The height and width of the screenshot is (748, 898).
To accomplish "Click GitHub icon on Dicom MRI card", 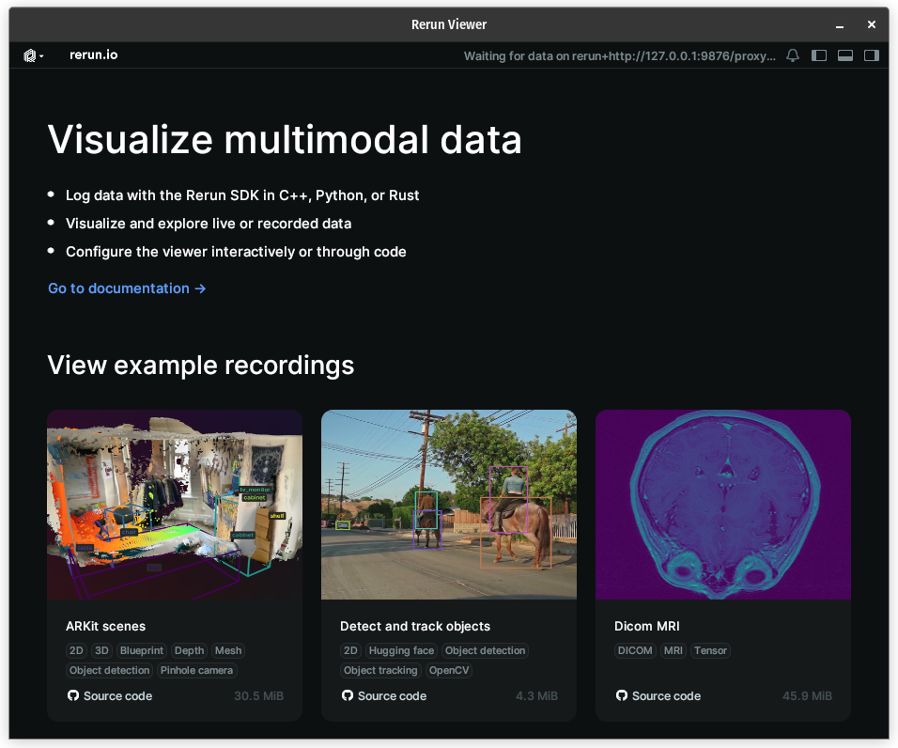I will point(622,695).
